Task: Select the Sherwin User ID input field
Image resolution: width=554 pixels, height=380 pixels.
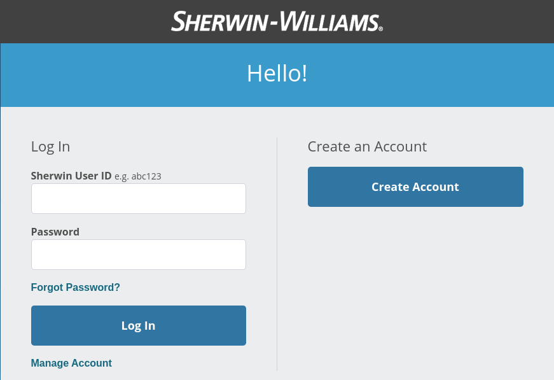Action: tap(138, 198)
